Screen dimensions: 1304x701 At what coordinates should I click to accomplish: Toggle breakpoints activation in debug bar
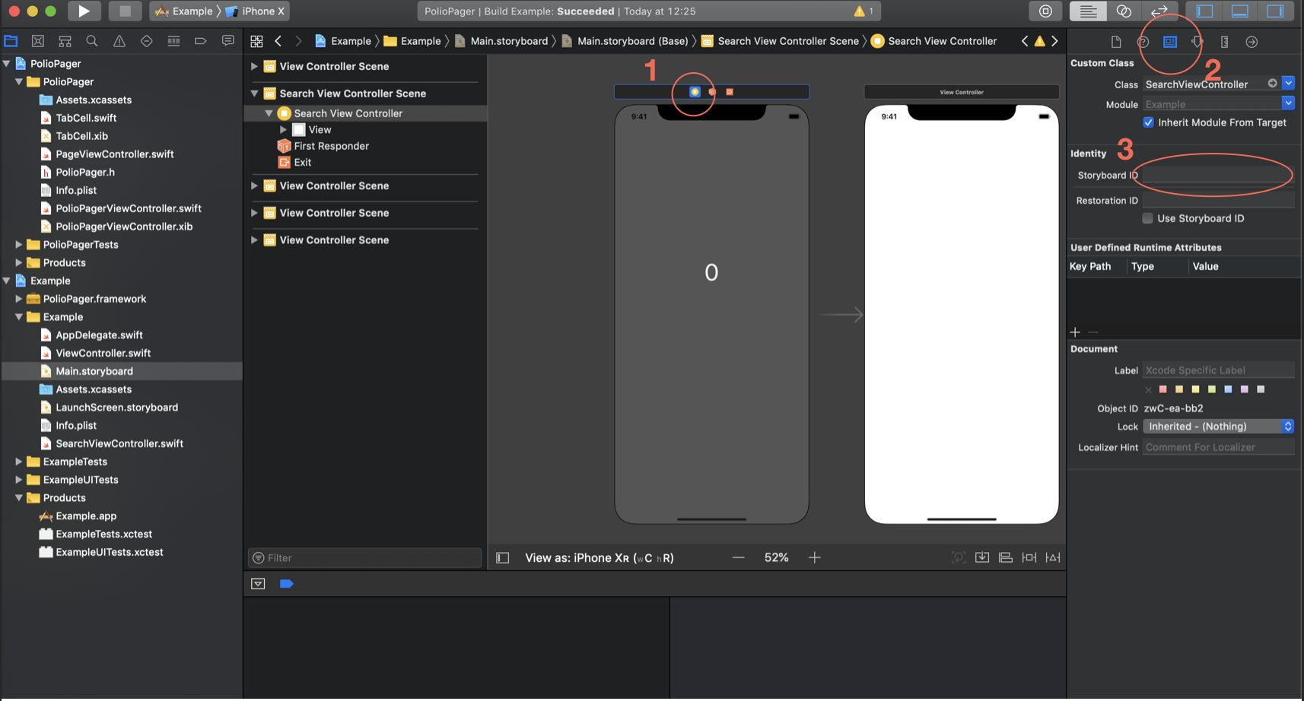click(287, 584)
